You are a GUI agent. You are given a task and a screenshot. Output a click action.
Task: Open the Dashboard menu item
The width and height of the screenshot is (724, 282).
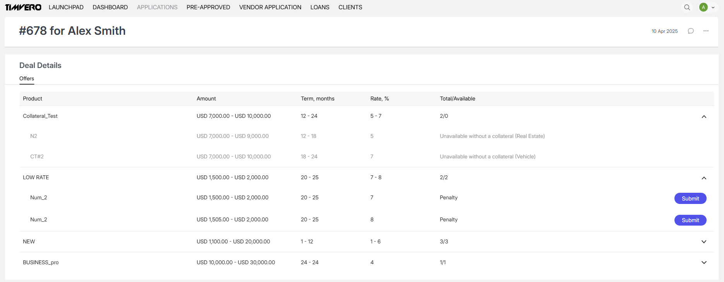(x=110, y=7)
